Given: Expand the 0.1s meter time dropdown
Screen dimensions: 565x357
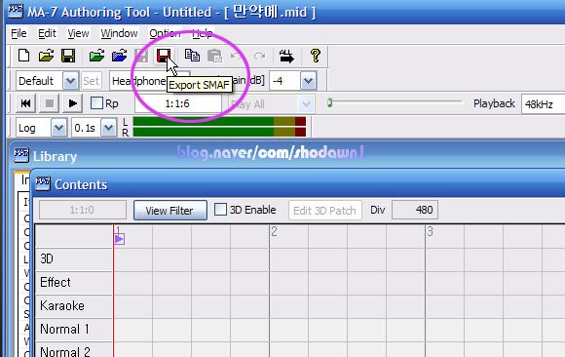Looking at the screenshot, I should pyautogui.click(x=108, y=128).
